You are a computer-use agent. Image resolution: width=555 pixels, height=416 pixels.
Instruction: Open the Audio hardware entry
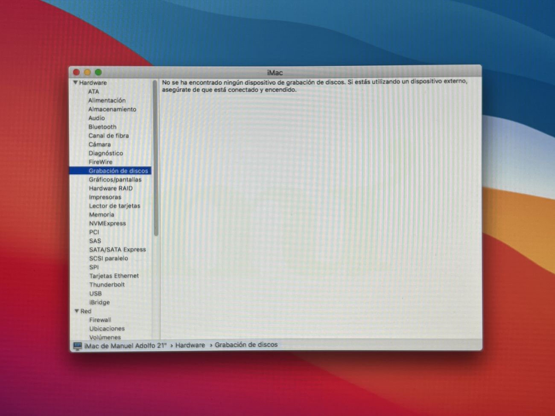pyautogui.click(x=96, y=118)
